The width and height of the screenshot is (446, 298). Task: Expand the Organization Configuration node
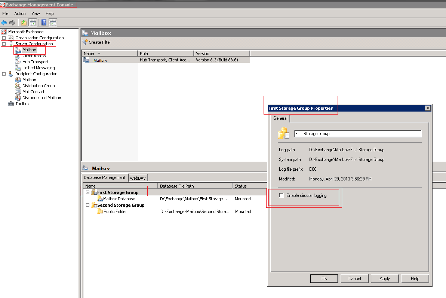4,38
